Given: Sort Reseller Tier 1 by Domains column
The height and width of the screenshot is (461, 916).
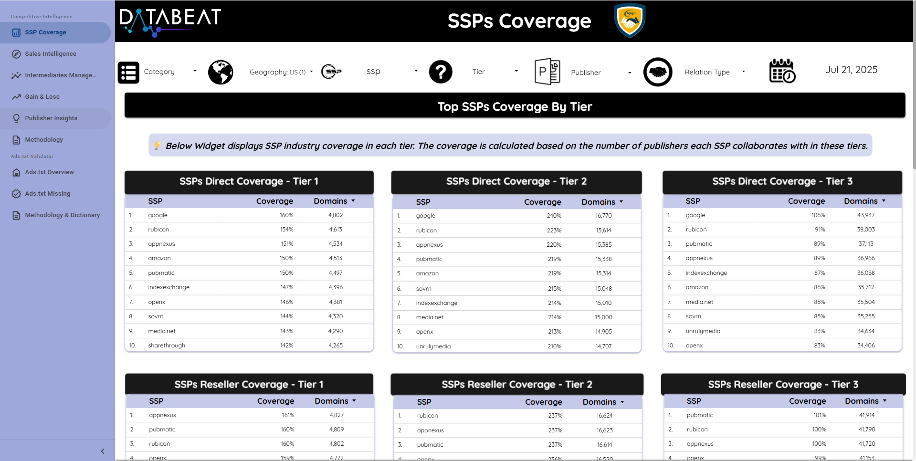Looking at the screenshot, I should click(x=335, y=401).
